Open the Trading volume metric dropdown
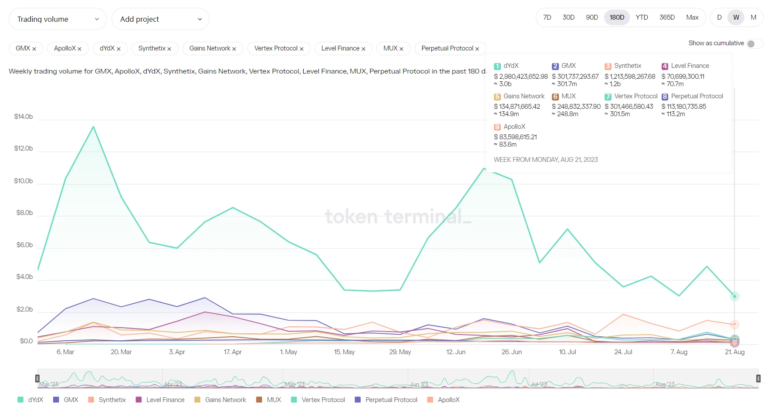Viewport: 771px width, 409px height. [x=57, y=19]
